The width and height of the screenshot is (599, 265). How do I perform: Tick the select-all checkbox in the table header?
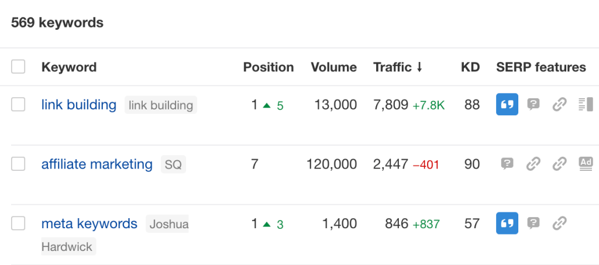[x=18, y=67]
